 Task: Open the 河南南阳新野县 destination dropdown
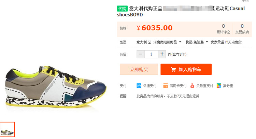pyautogui.click(x=167, y=42)
